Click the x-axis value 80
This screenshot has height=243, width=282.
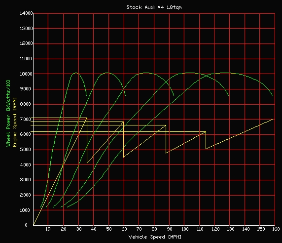154,229
